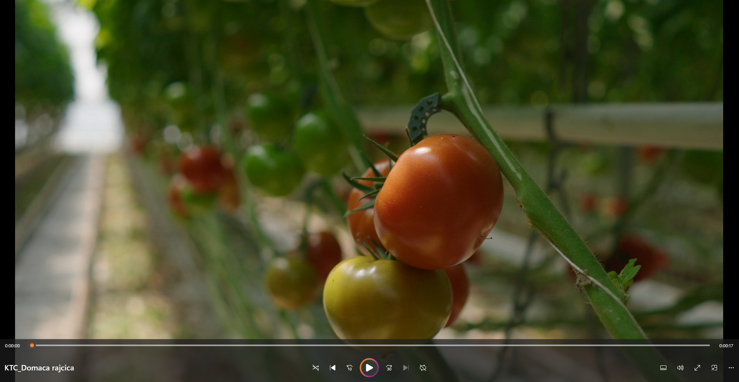
Task: Switch to mini player view
Action: [714, 368]
